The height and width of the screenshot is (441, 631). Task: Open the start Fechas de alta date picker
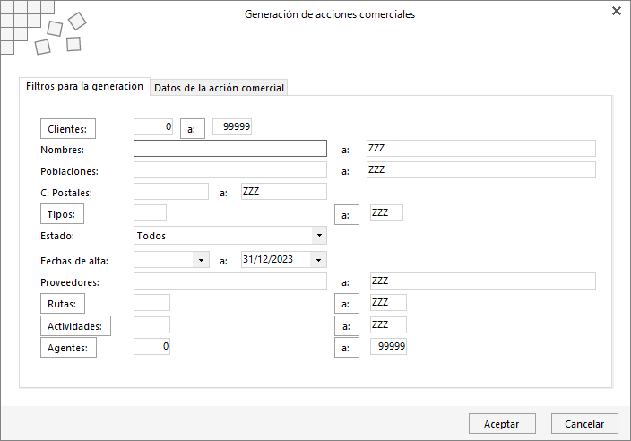201,260
